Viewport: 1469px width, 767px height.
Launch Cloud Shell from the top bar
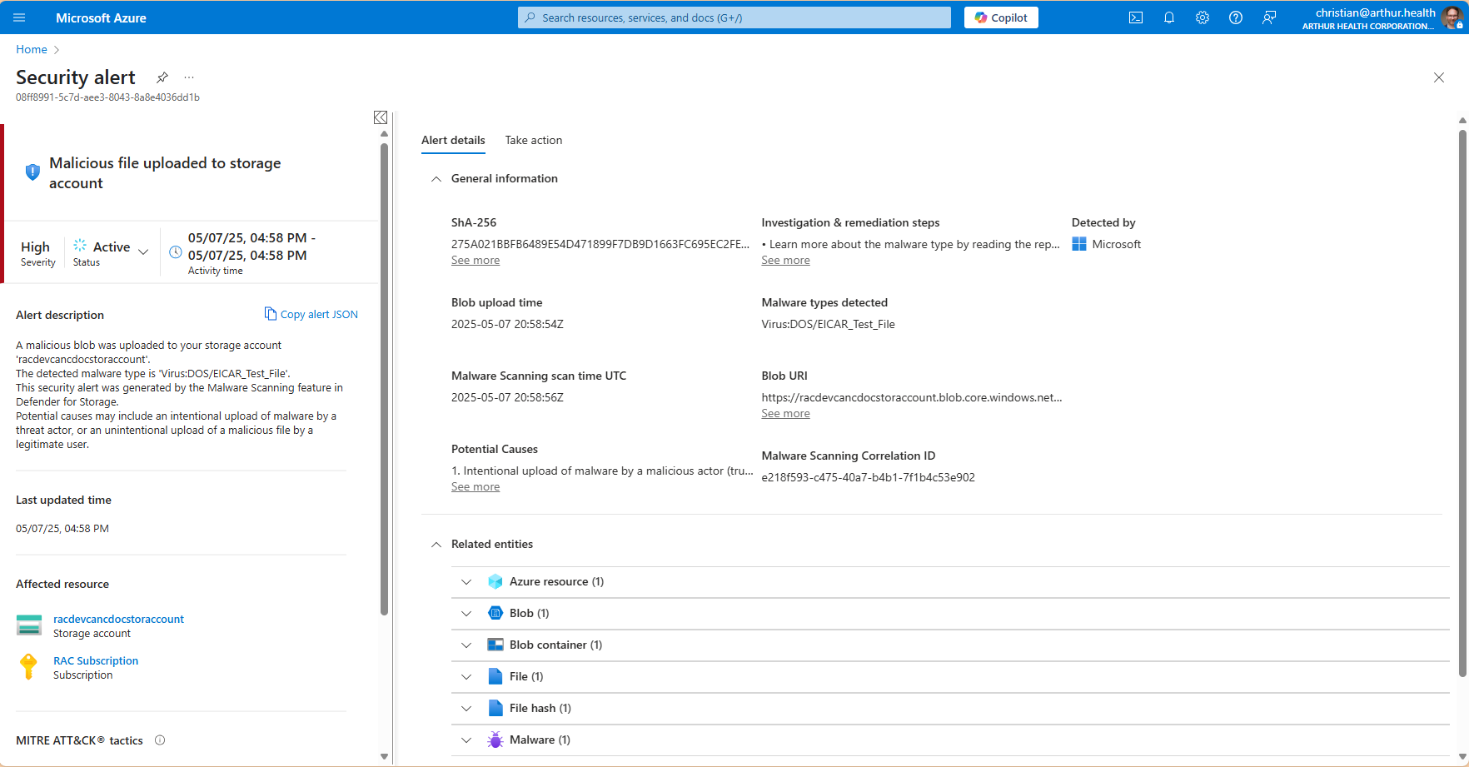point(1136,17)
